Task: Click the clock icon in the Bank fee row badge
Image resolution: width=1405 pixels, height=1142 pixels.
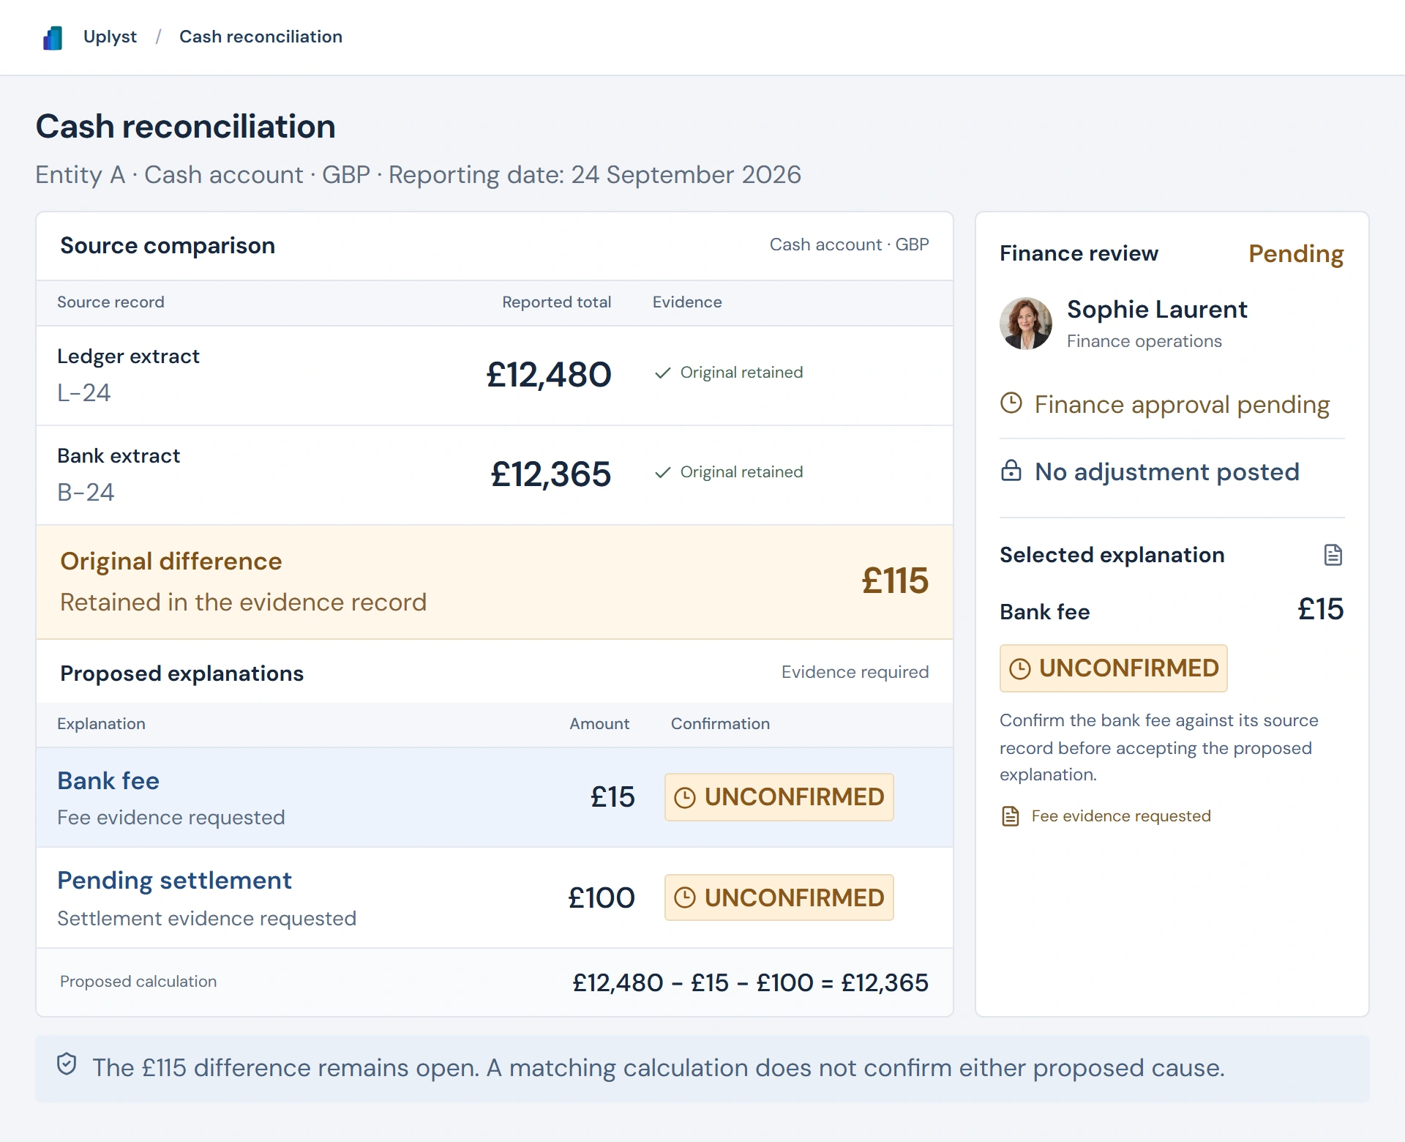Action: point(685,797)
